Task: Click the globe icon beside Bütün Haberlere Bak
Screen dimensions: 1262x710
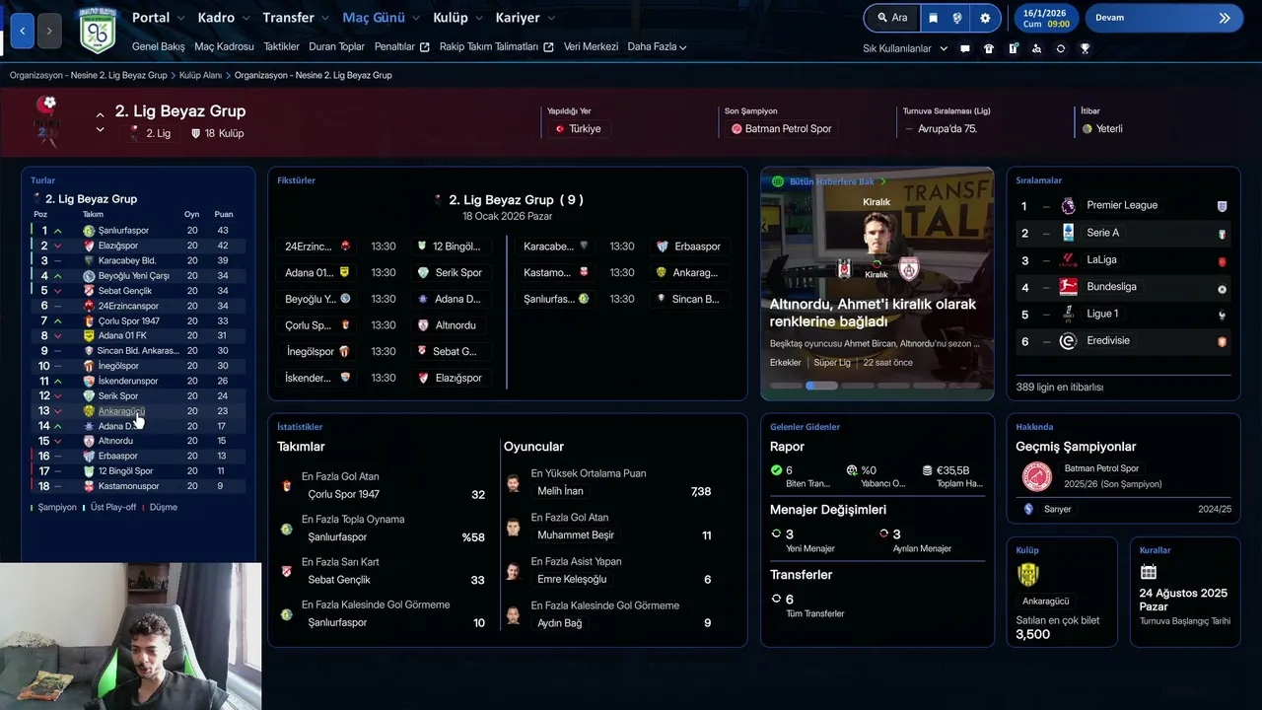Action: pos(778,181)
